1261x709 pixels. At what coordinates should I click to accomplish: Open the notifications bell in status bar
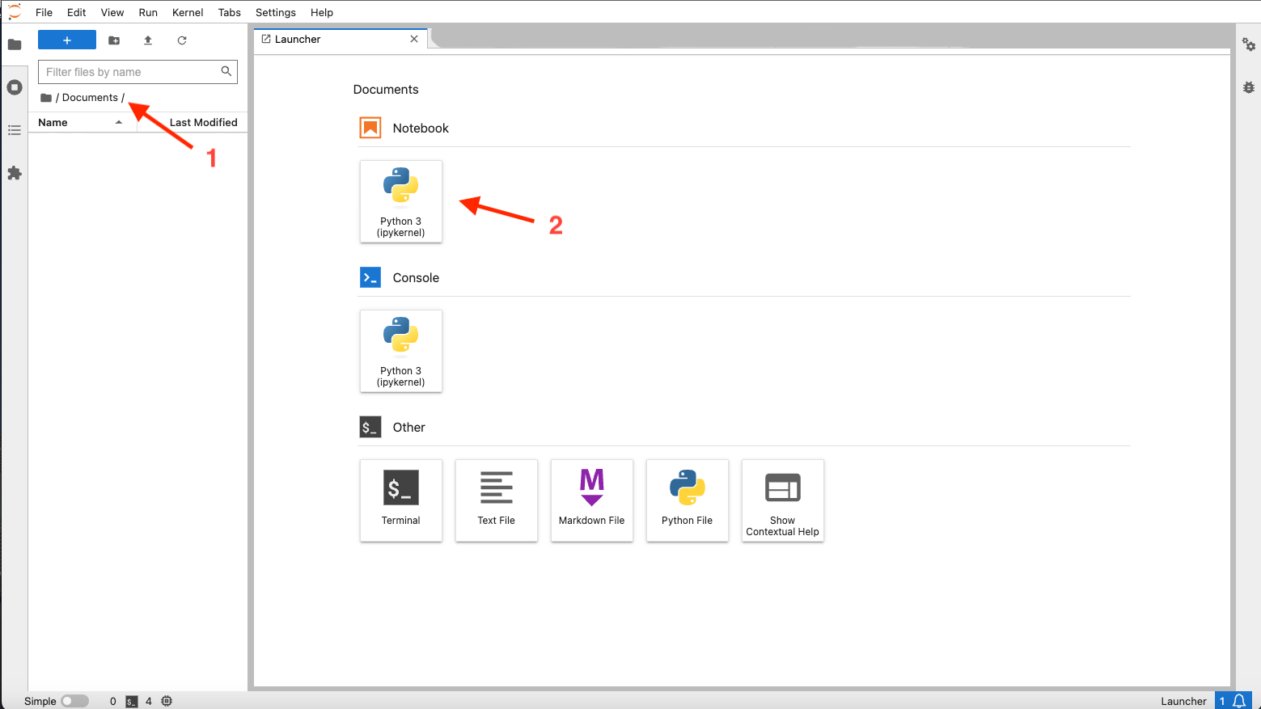tap(1239, 701)
